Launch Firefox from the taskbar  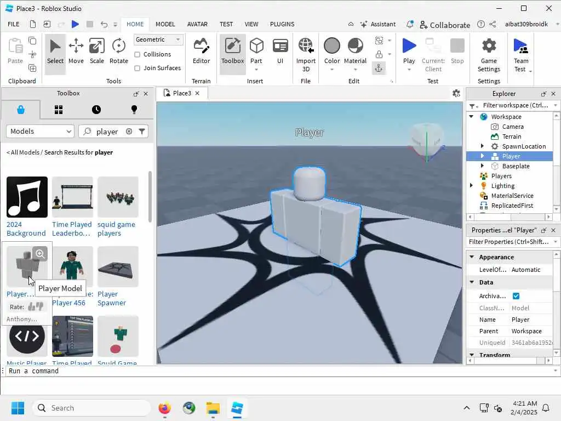164,408
